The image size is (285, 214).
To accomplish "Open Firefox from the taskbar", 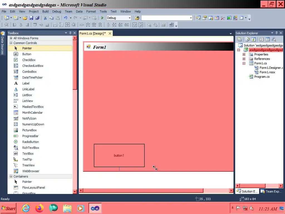I will pyautogui.click(x=40, y=208).
